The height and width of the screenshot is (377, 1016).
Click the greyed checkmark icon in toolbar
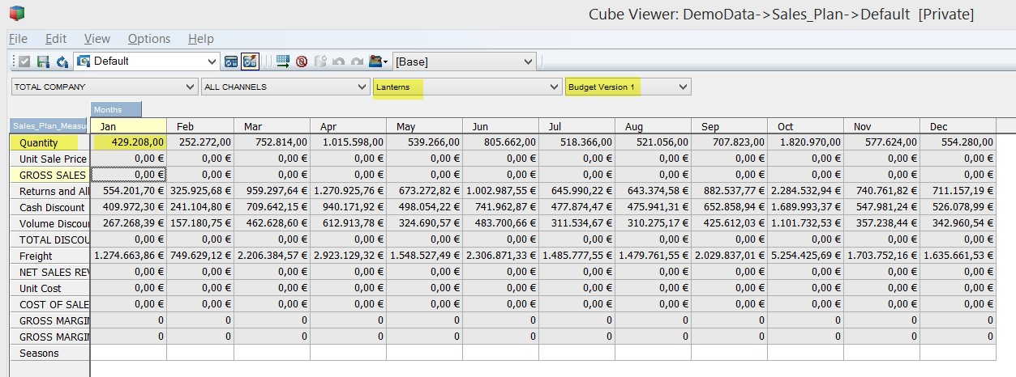24,61
